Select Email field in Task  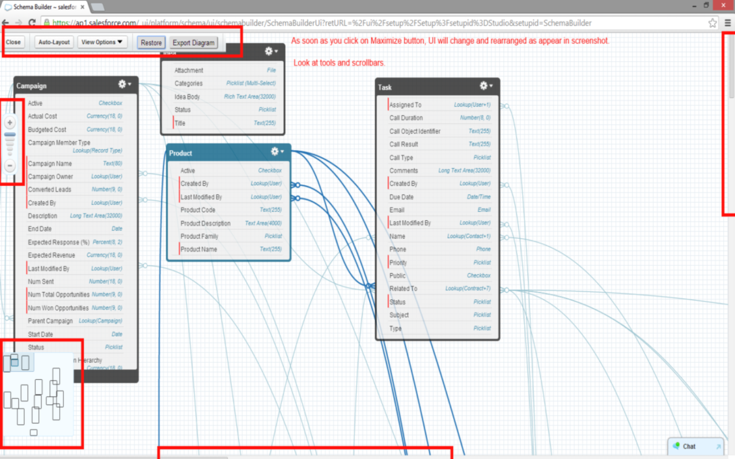(440, 210)
